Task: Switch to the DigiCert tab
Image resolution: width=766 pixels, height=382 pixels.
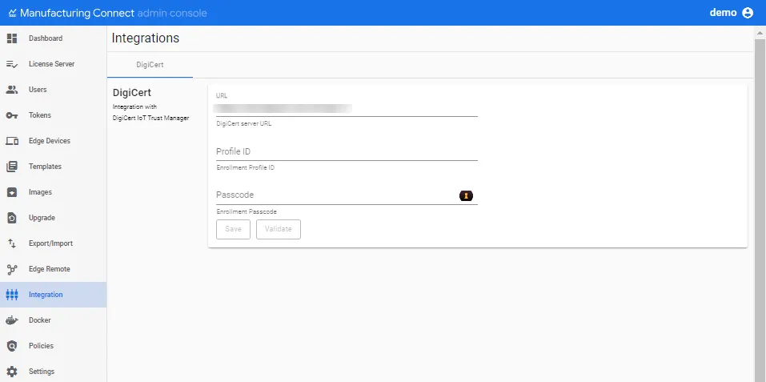Action: coord(150,65)
